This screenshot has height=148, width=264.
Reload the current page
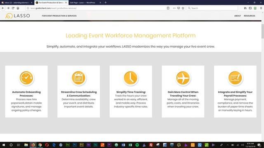[x=13, y=8]
